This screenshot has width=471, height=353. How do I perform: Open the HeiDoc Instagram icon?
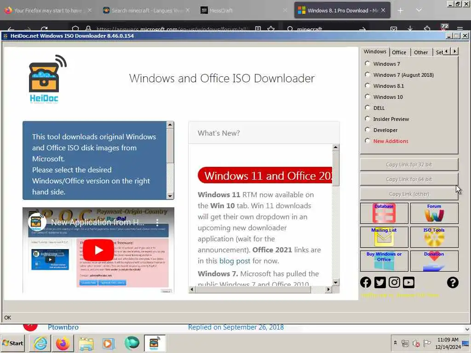pos(394,283)
